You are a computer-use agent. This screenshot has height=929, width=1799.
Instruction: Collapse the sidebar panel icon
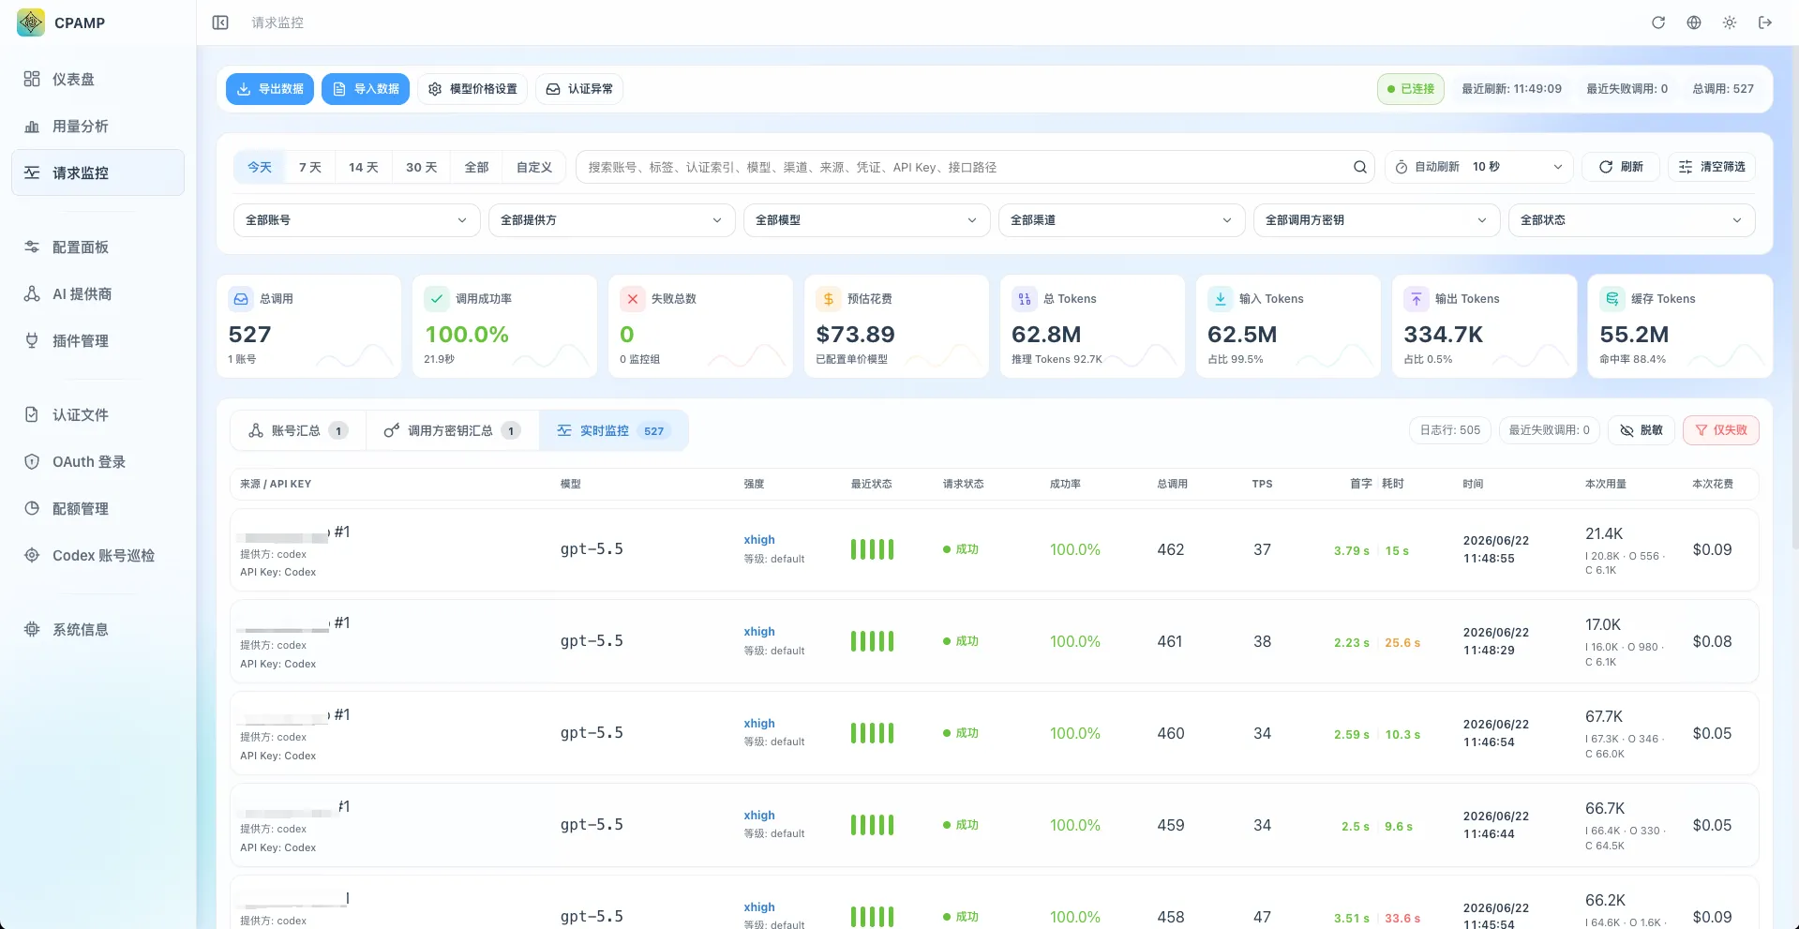[220, 22]
